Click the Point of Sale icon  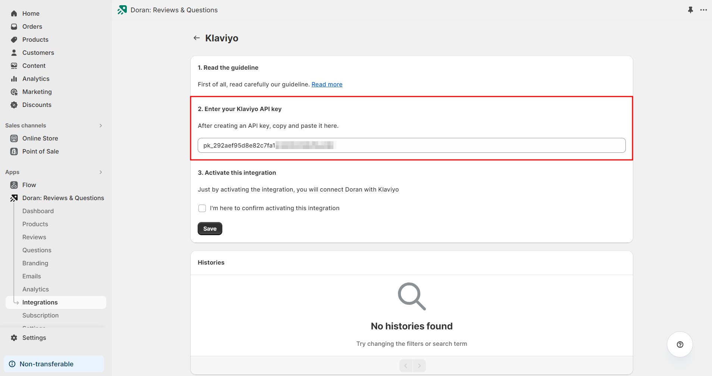14,151
